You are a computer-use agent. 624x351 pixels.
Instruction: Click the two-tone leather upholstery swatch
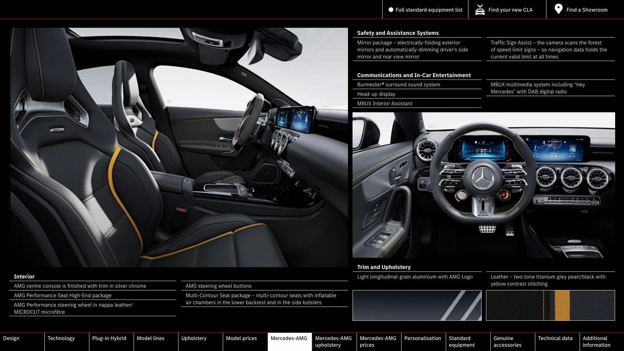tap(550, 305)
